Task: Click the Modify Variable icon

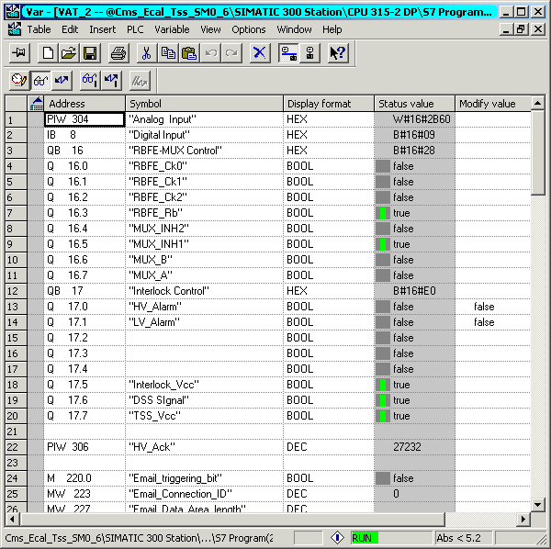Action: click(62, 81)
